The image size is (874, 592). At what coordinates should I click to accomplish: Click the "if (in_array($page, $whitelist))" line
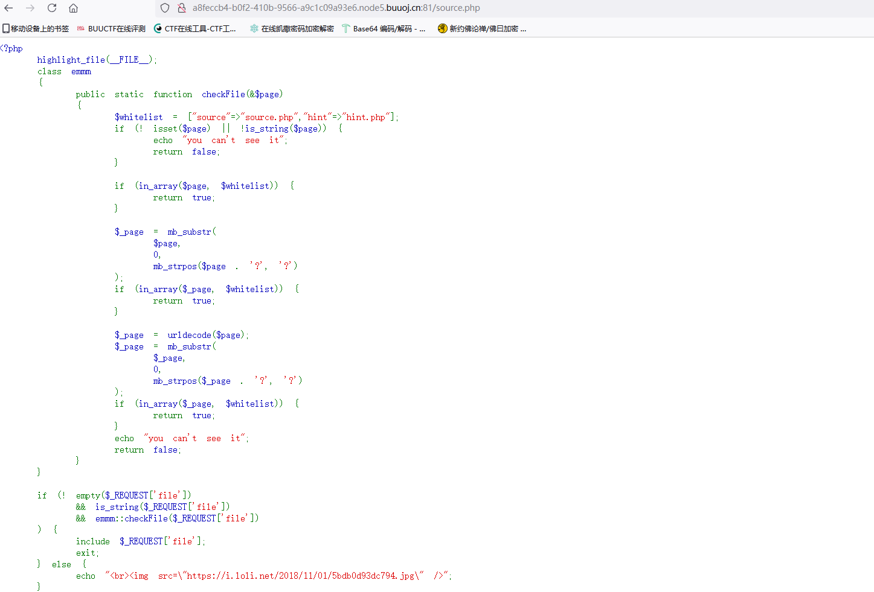coord(204,186)
